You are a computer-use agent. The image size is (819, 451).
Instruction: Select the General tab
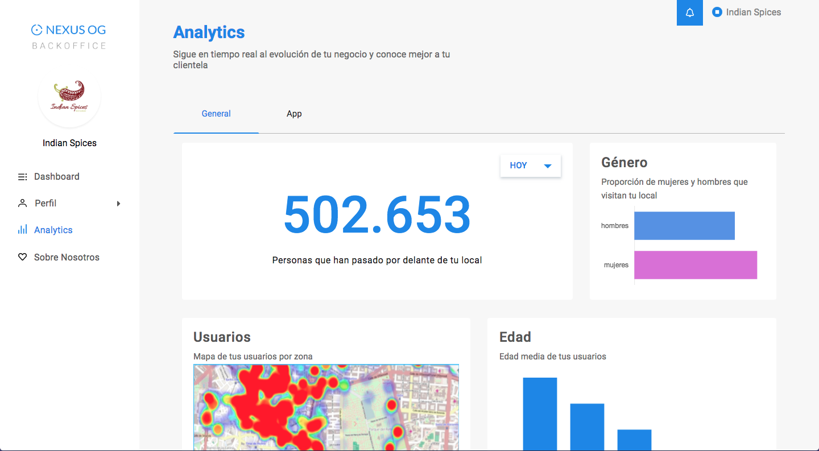pos(216,114)
